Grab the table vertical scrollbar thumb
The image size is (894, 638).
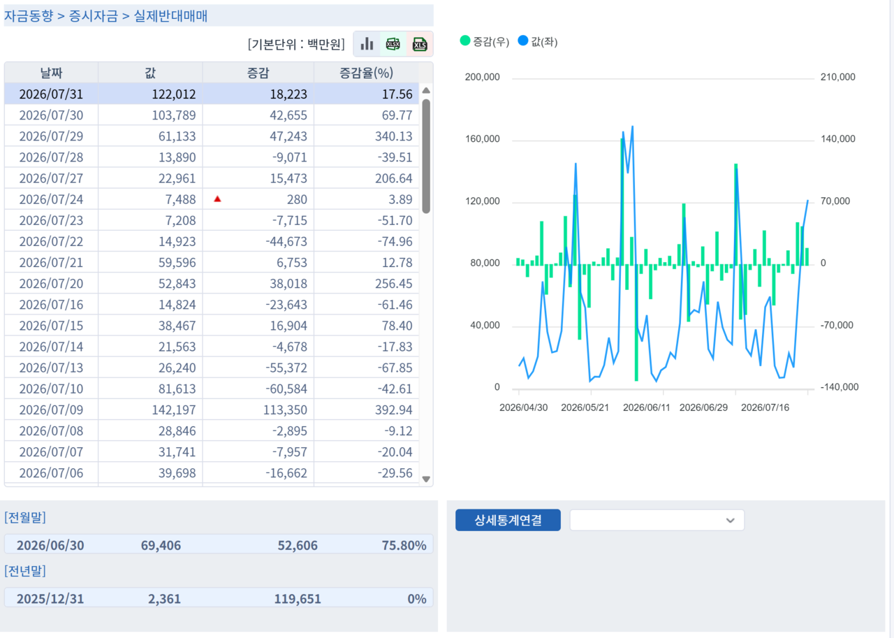[426, 156]
